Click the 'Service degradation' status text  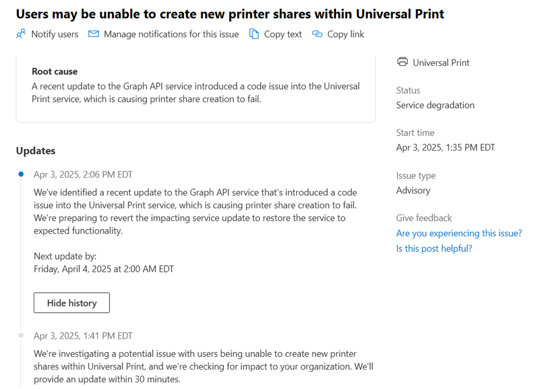click(x=435, y=105)
